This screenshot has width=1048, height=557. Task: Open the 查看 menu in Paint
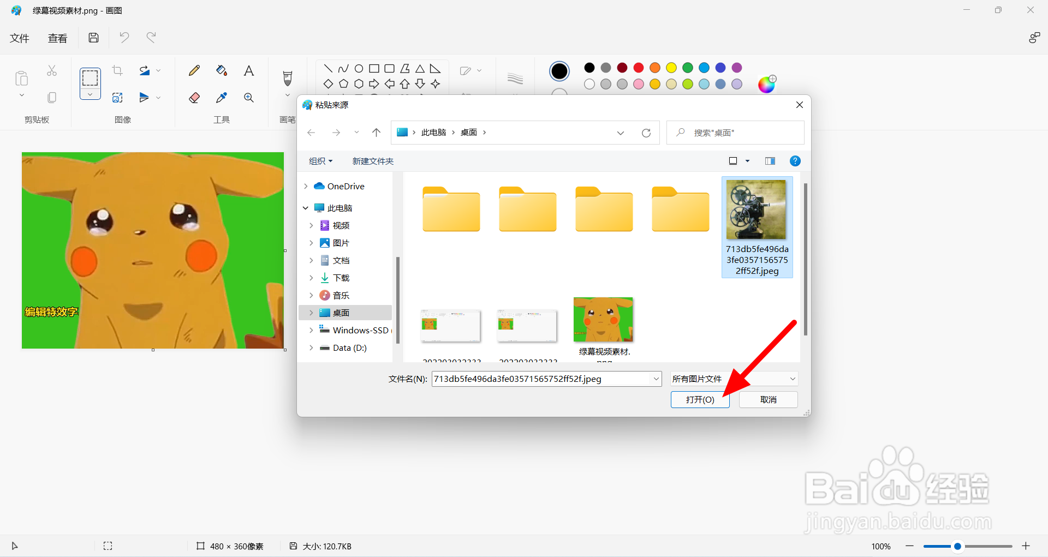pyautogui.click(x=58, y=38)
